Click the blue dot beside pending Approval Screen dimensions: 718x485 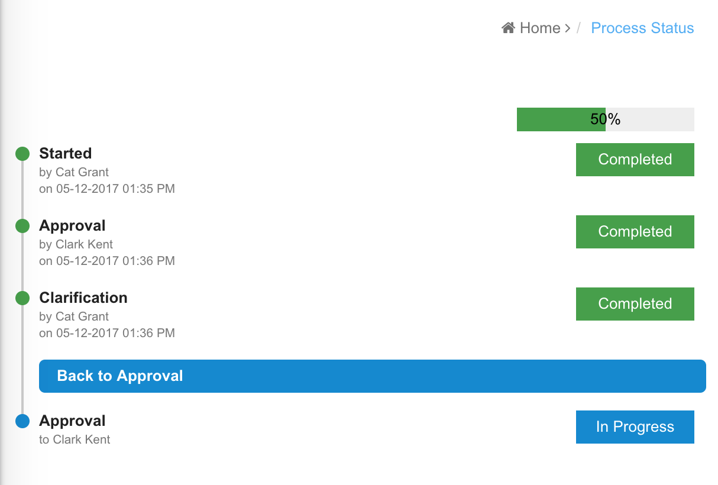[22, 421]
